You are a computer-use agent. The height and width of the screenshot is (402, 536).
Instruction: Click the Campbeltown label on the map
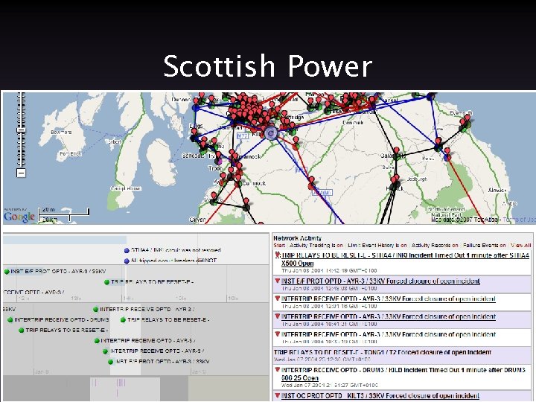(126, 188)
